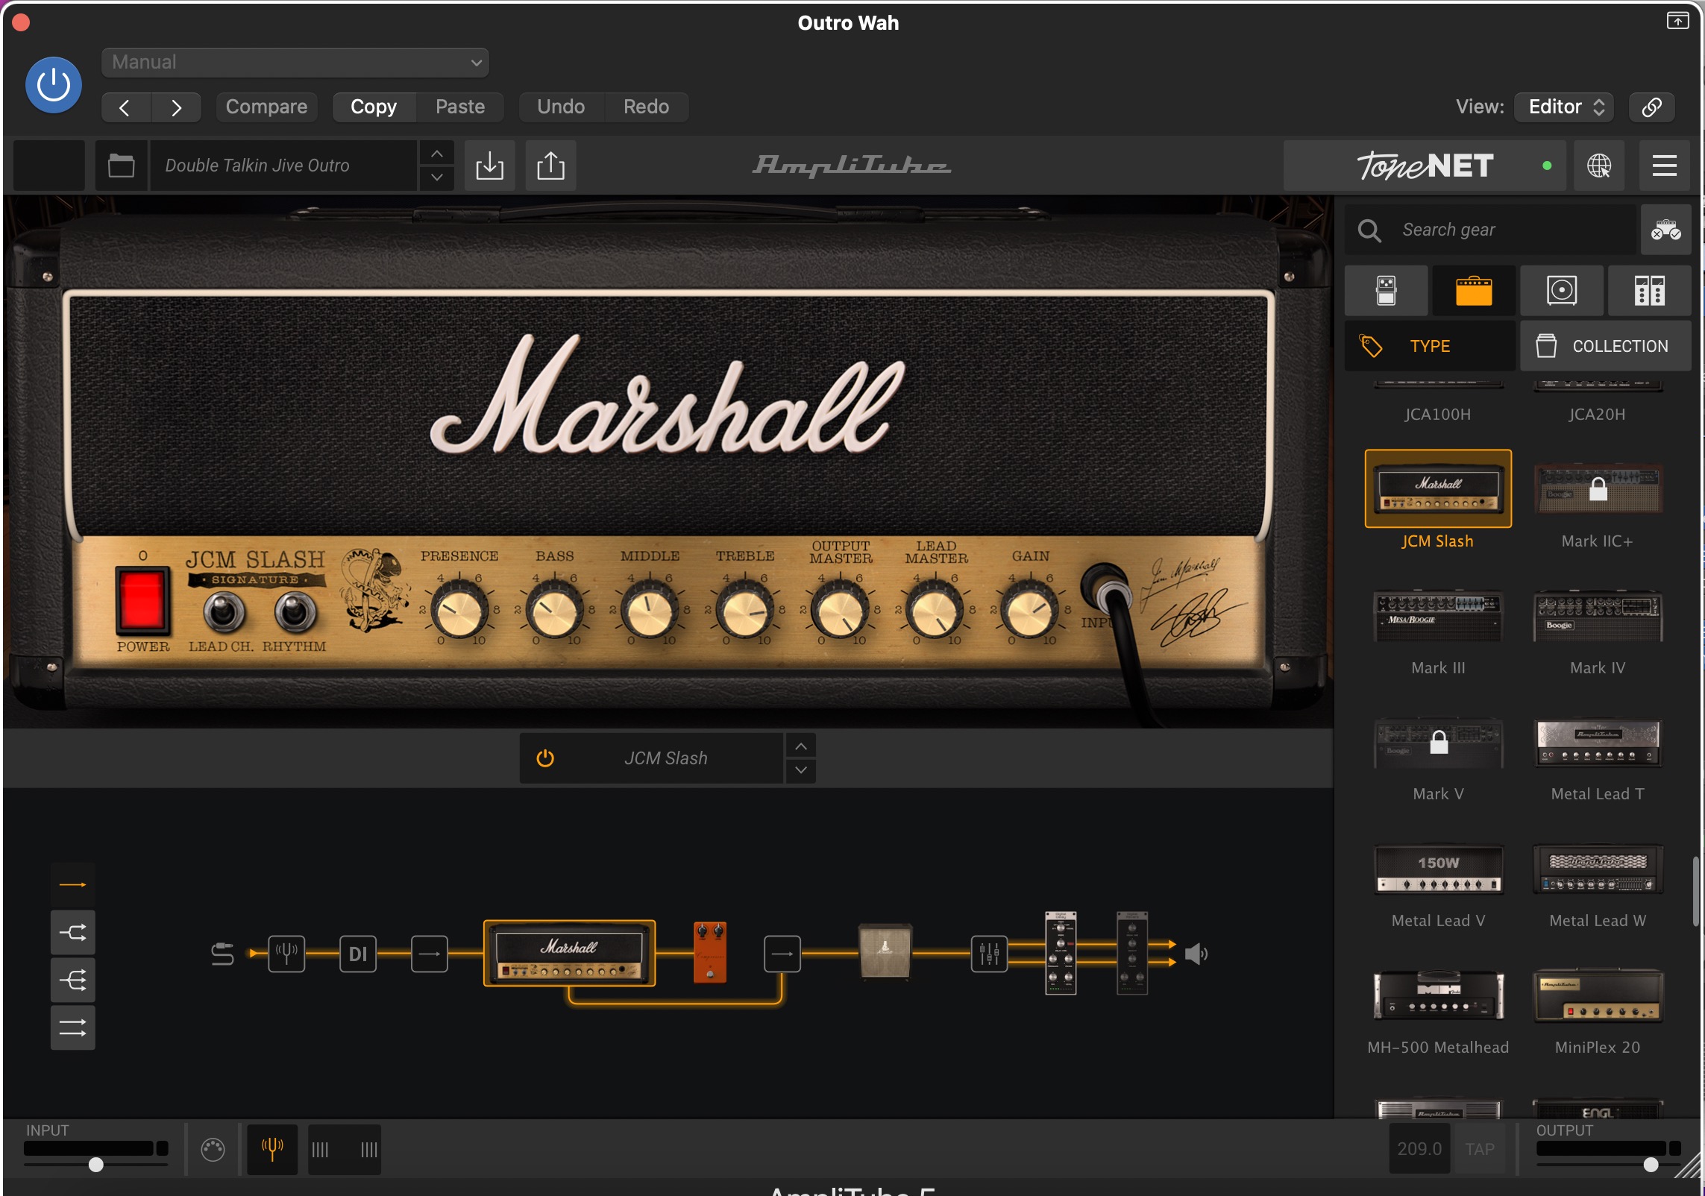Image resolution: width=1705 pixels, height=1196 pixels.
Task: Flip the LEAD CH. toggle switch
Action: tap(223, 611)
